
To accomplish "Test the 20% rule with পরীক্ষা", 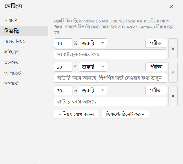I will click(x=156, y=67).
